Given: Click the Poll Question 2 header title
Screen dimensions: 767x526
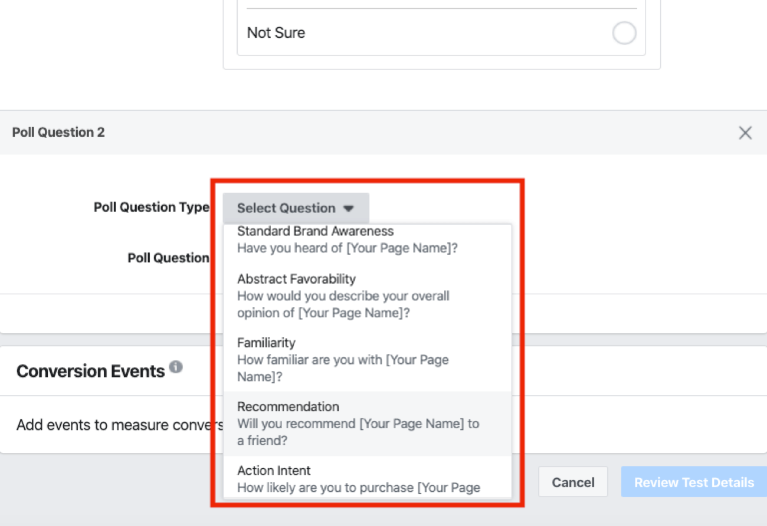Looking at the screenshot, I should click(x=58, y=132).
